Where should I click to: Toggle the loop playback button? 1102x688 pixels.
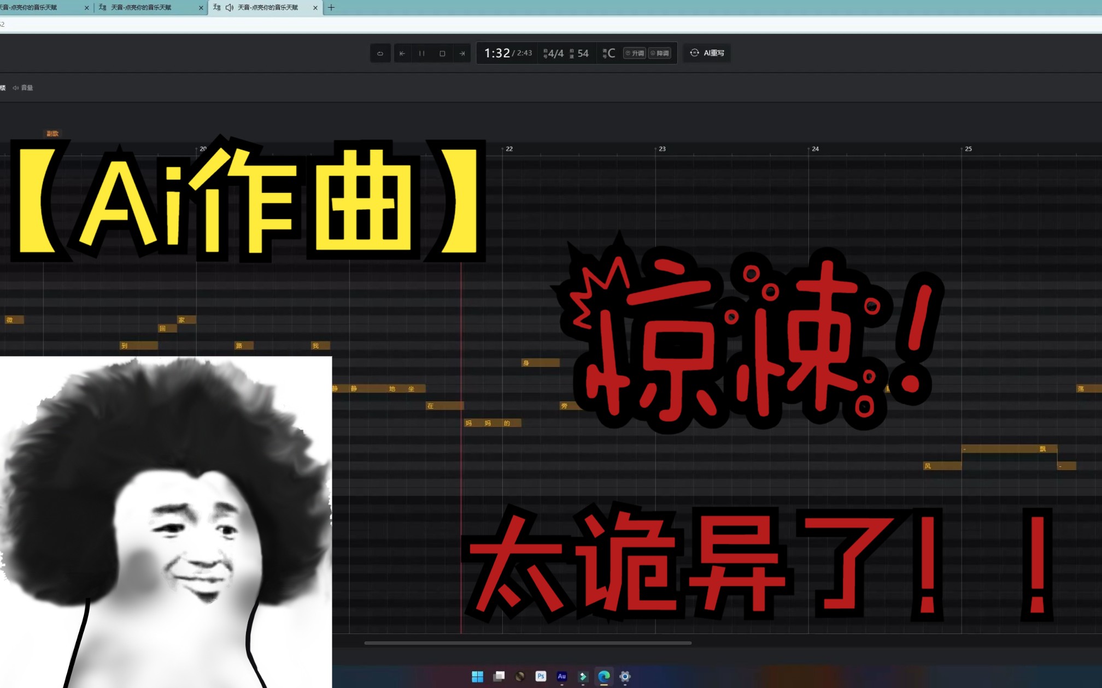tap(380, 54)
